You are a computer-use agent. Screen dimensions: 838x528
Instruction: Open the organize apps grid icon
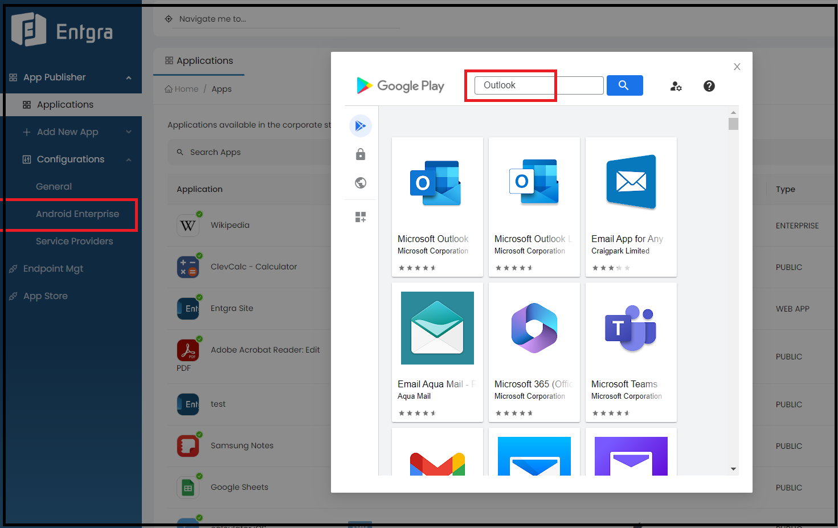[360, 217]
